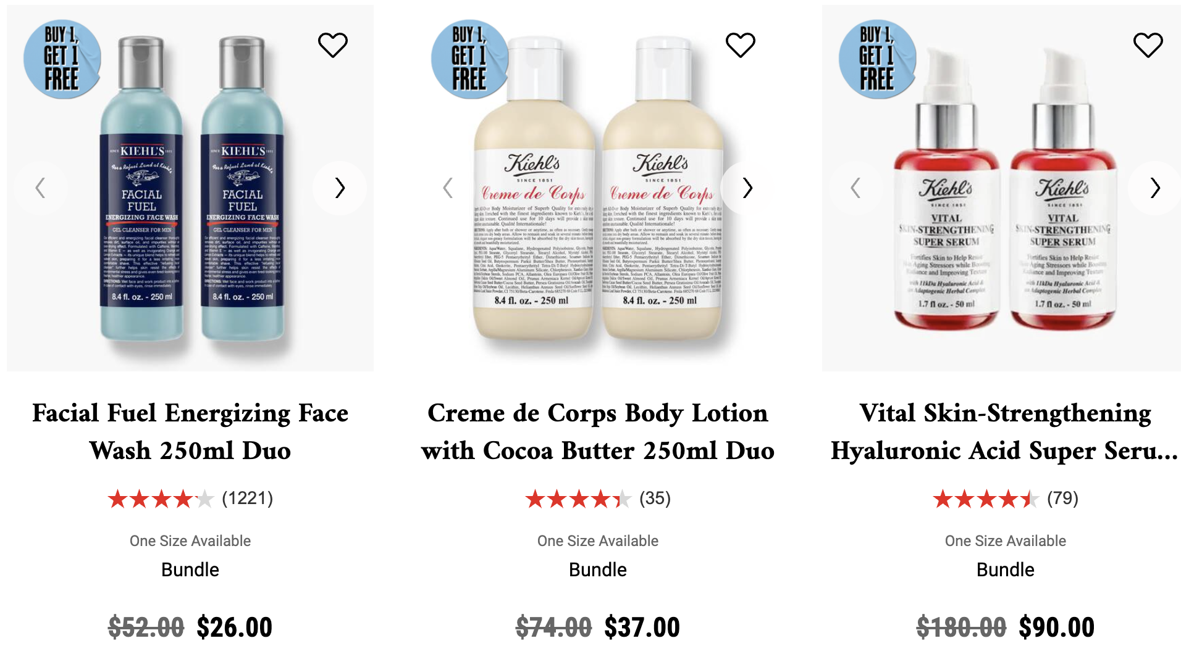Click Buy 1 Get 1 Free badge on Facial Fuel
Screen dimensions: 1181x654
pyautogui.click(x=62, y=59)
